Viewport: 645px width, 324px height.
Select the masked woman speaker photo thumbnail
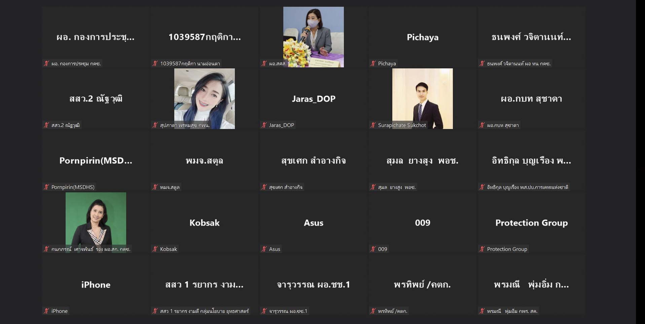(x=314, y=37)
